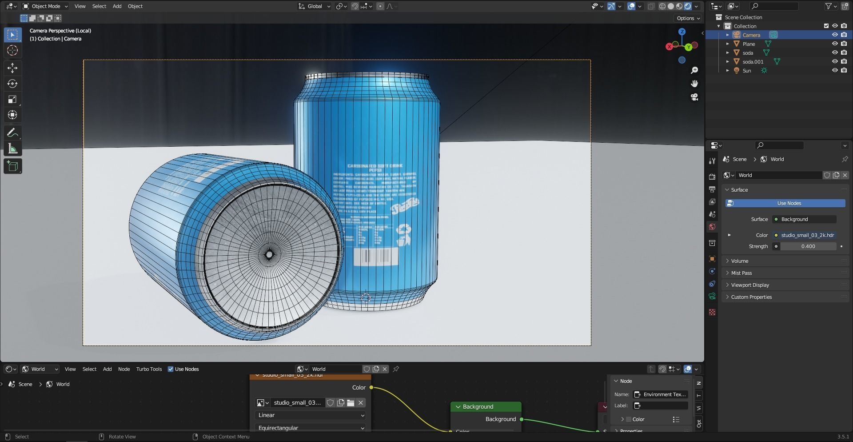
Task: Activate the Scale tool
Action: 12,99
